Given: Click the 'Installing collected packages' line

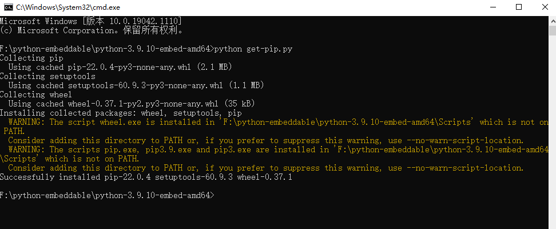Looking at the screenshot, I should [121, 113].
